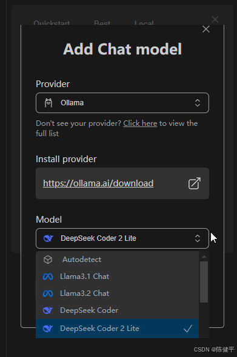Click the checkmark on DeepSeek Coder 2 Lite
The height and width of the screenshot is (357, 237).
pos(188,329)
